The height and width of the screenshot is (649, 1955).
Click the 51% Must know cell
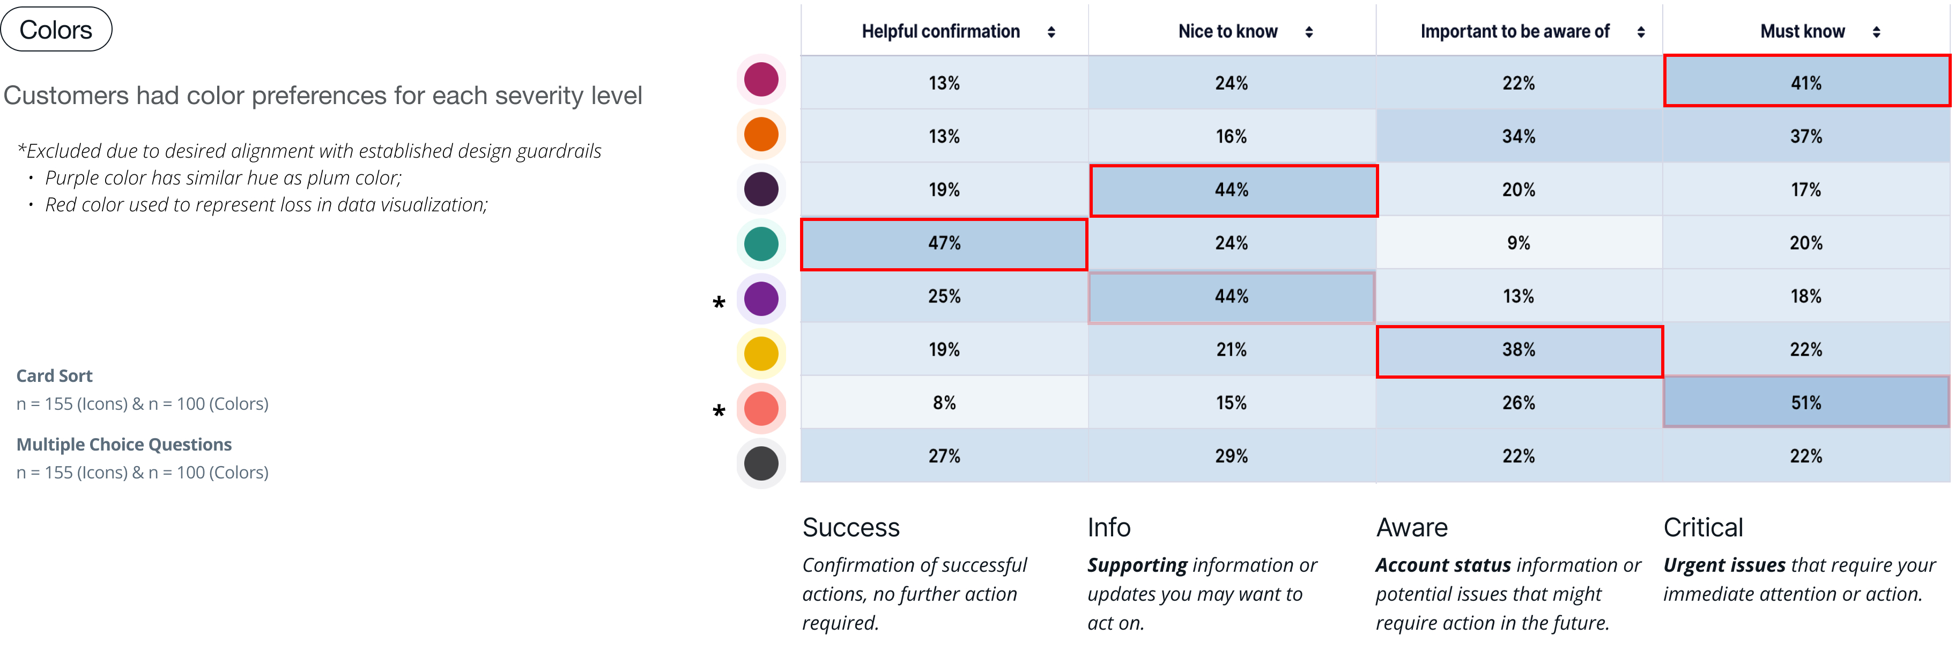1806,403
